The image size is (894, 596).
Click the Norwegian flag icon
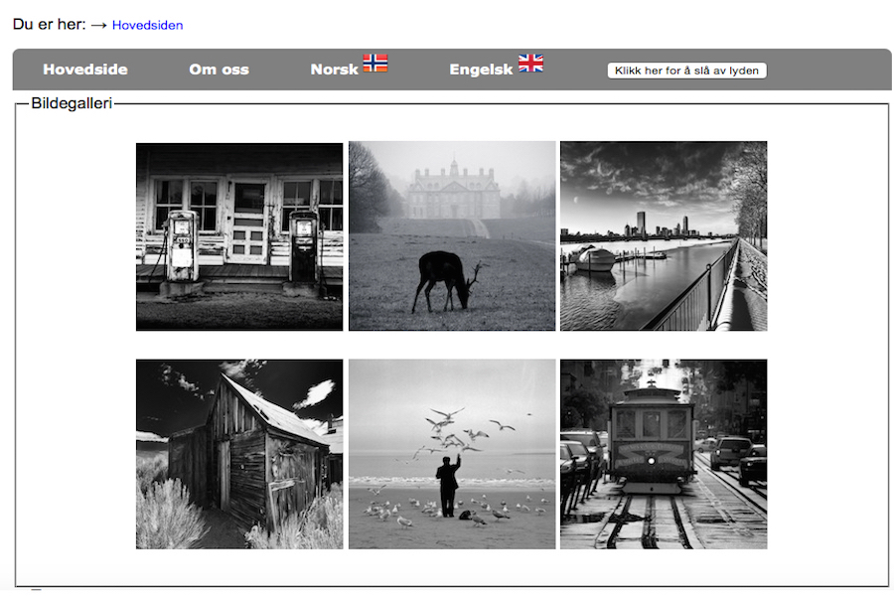pyautogui.click(x=374, y=64)
